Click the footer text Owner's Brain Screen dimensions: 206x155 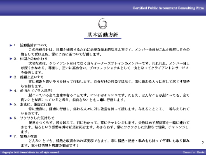(x=194, y=152)
